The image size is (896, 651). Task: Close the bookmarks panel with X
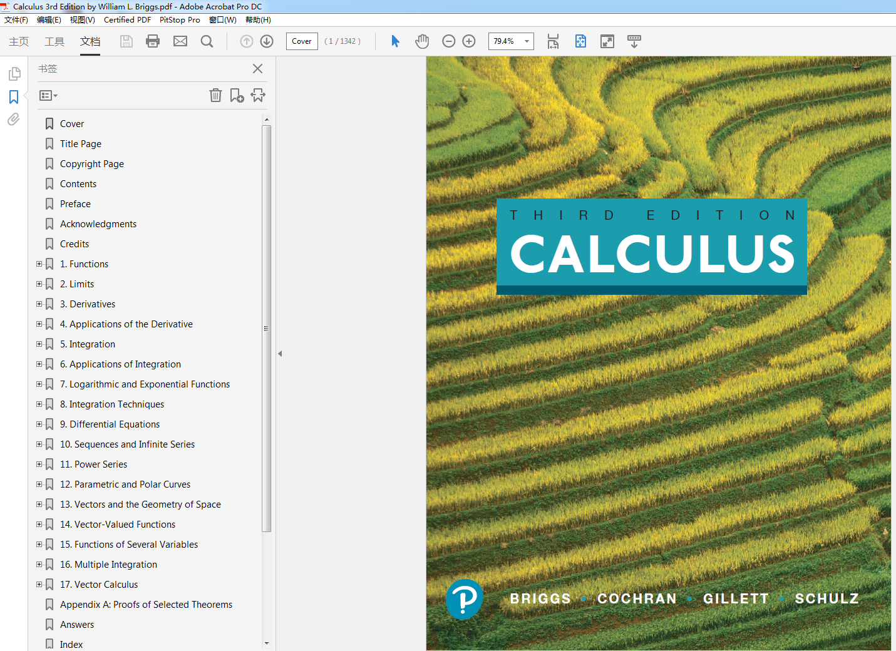pos(257,69)
